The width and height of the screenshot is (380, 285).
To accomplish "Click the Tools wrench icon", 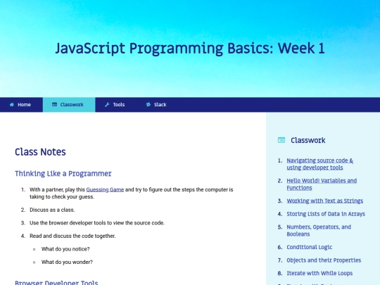I will point(107,105).
